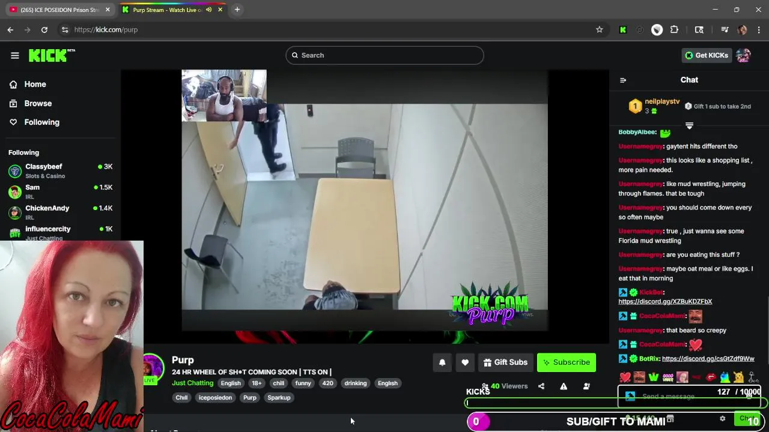Open the browser Extensions puzzle icon
This screenshot has height=432, width=769.
[674, 29]
